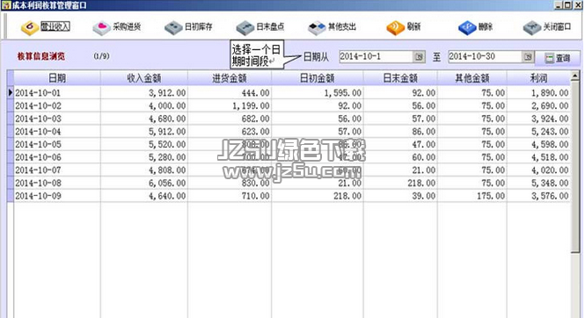The width and height of the screenshot is (585, 318).
Task: Click purchase cell 682.00
Action: pos(230,119)
